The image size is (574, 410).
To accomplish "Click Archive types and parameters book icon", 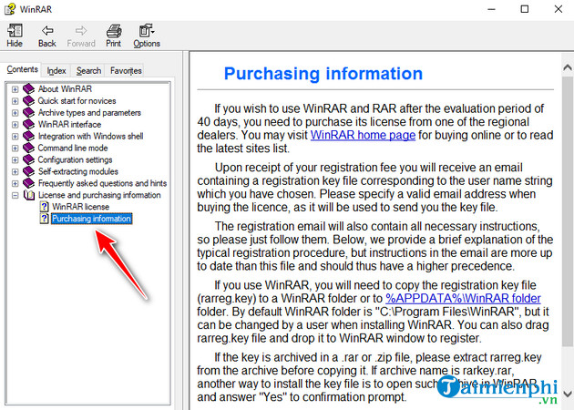I will point(28,113).
